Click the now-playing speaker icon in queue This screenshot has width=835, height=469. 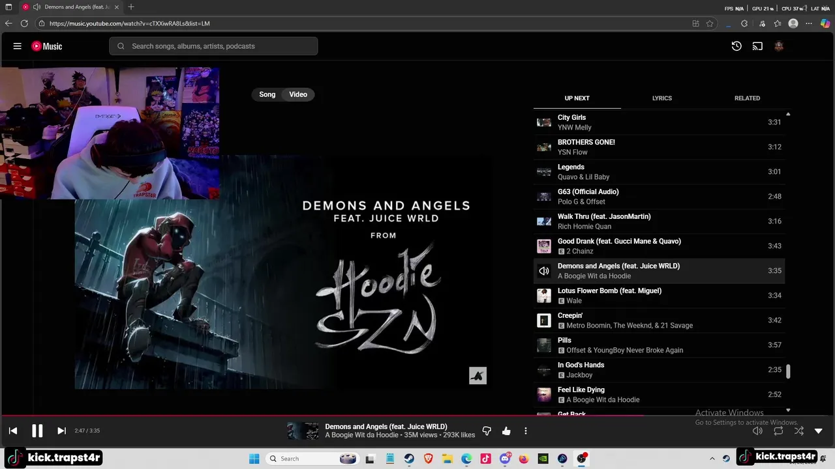coord(544,271)
